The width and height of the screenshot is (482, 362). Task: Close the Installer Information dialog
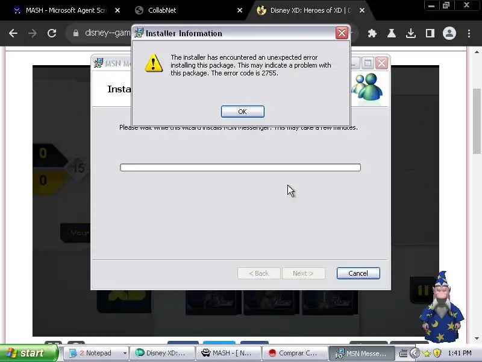[x=342, y=33]
